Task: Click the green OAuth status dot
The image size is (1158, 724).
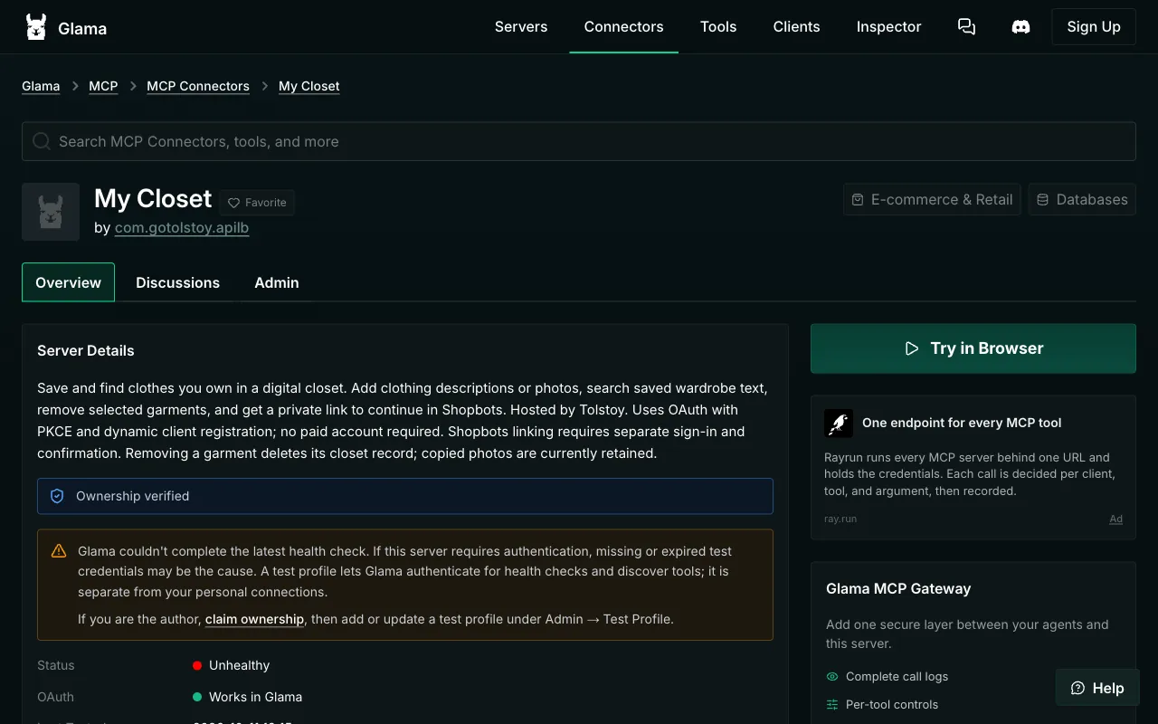Action: pos(197,697)
